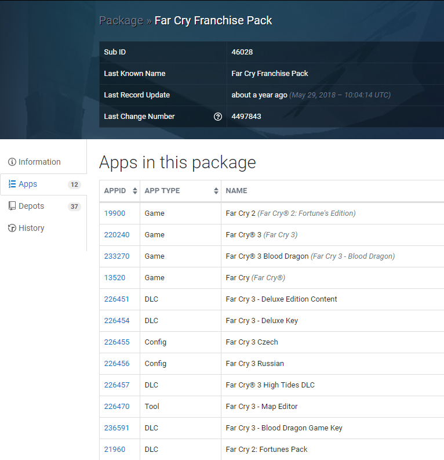Click name 'Far Cry 3 - Deluxe Key'

point(262,320)
